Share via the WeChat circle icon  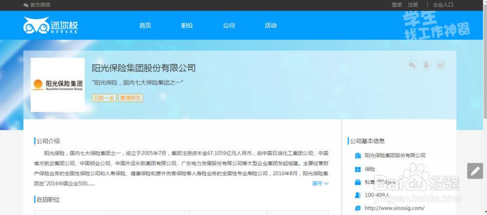click(x=412, y=65)
